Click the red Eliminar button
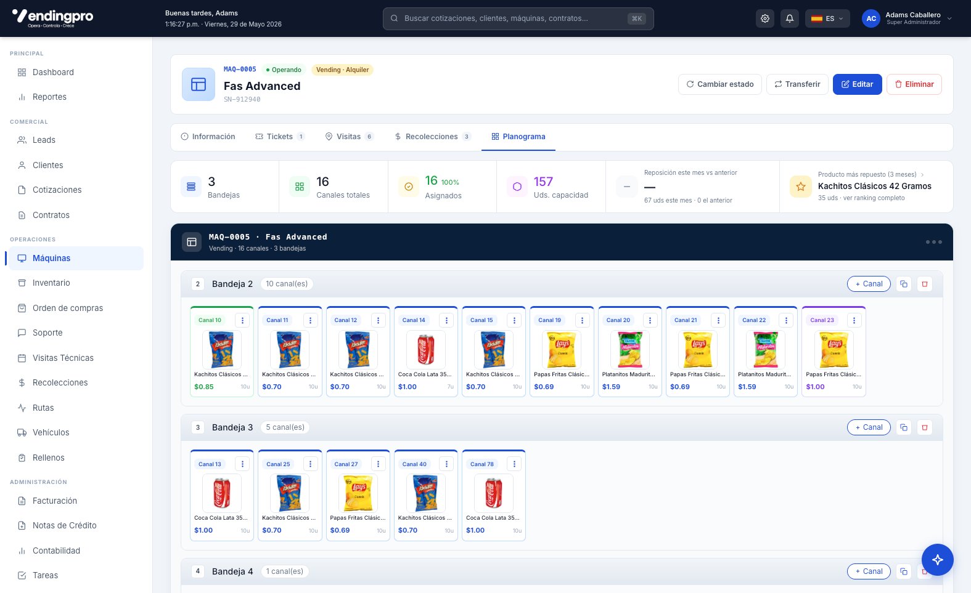Screen dimensions: 971x593 pos(914,84)
